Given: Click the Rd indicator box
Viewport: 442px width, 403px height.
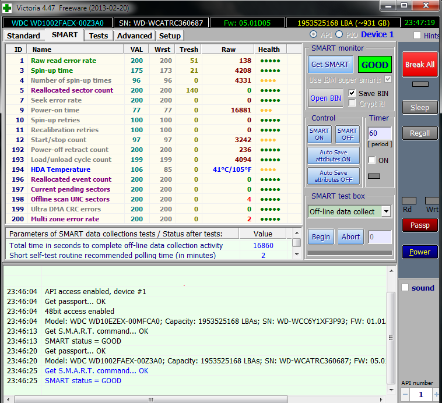Looking at the screenshot, I should pos(409,200).
